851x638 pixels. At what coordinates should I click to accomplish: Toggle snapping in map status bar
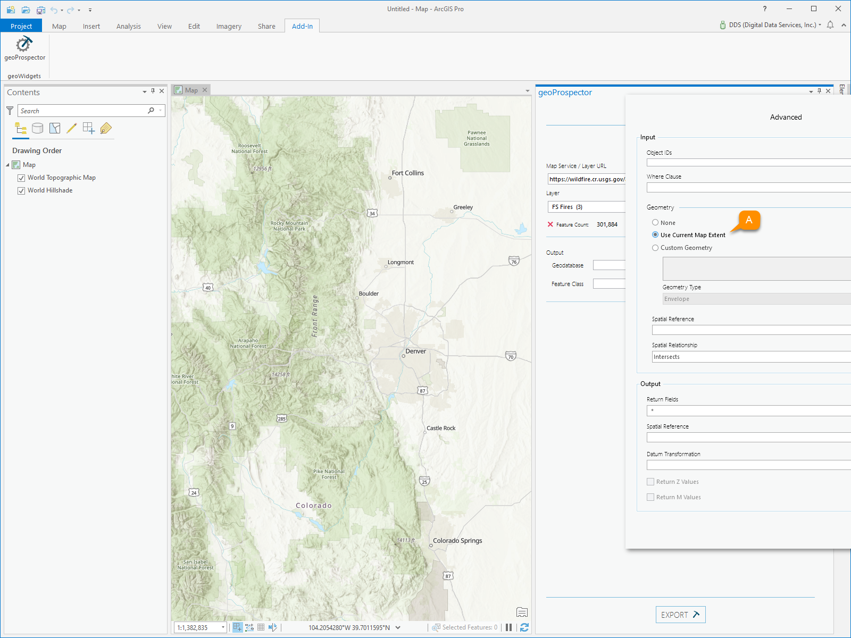click(238, 627)
